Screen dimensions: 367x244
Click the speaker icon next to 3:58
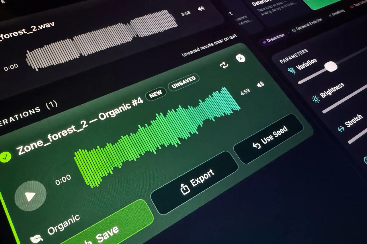click(201, 9)
